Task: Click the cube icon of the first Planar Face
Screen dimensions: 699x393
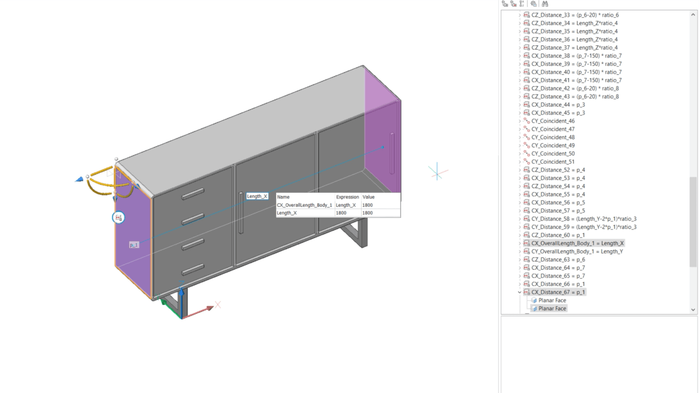Action: (x=534, y=300)
